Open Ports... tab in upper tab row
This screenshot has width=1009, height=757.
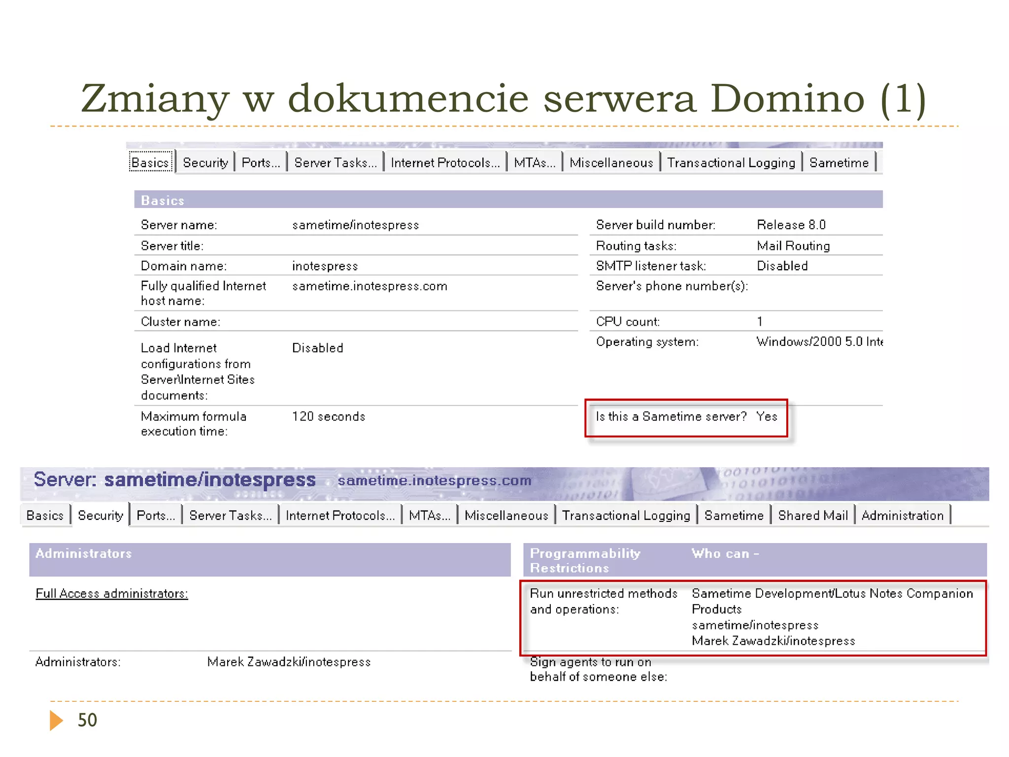click(261, 162)
